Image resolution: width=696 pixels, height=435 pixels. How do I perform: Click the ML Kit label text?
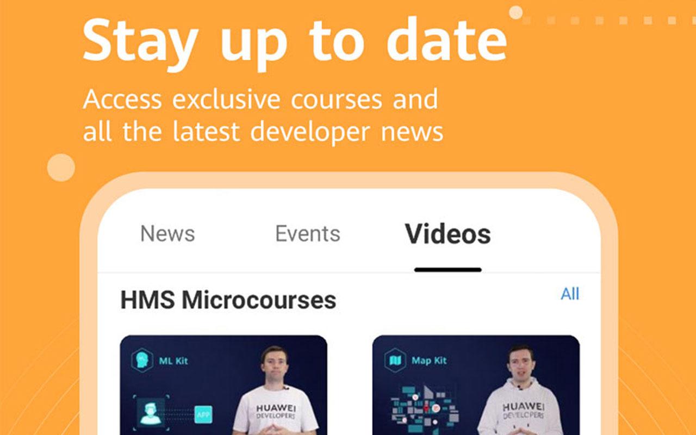[x=173, y=361]
